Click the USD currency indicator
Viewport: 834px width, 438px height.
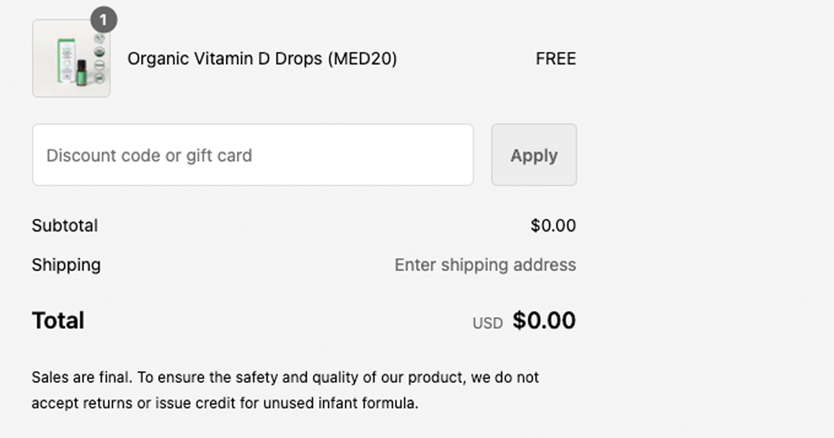pyautogui.click(x=488, y=322)
